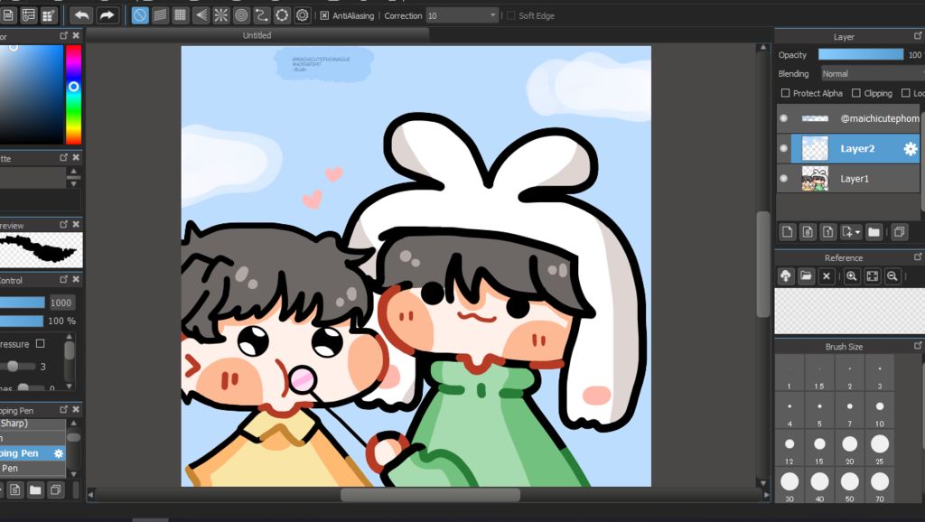The height and width of the screenshot is (522, 925).
Task: Toggle the AntiAliasing checkbox
Action: click(324, 16)
